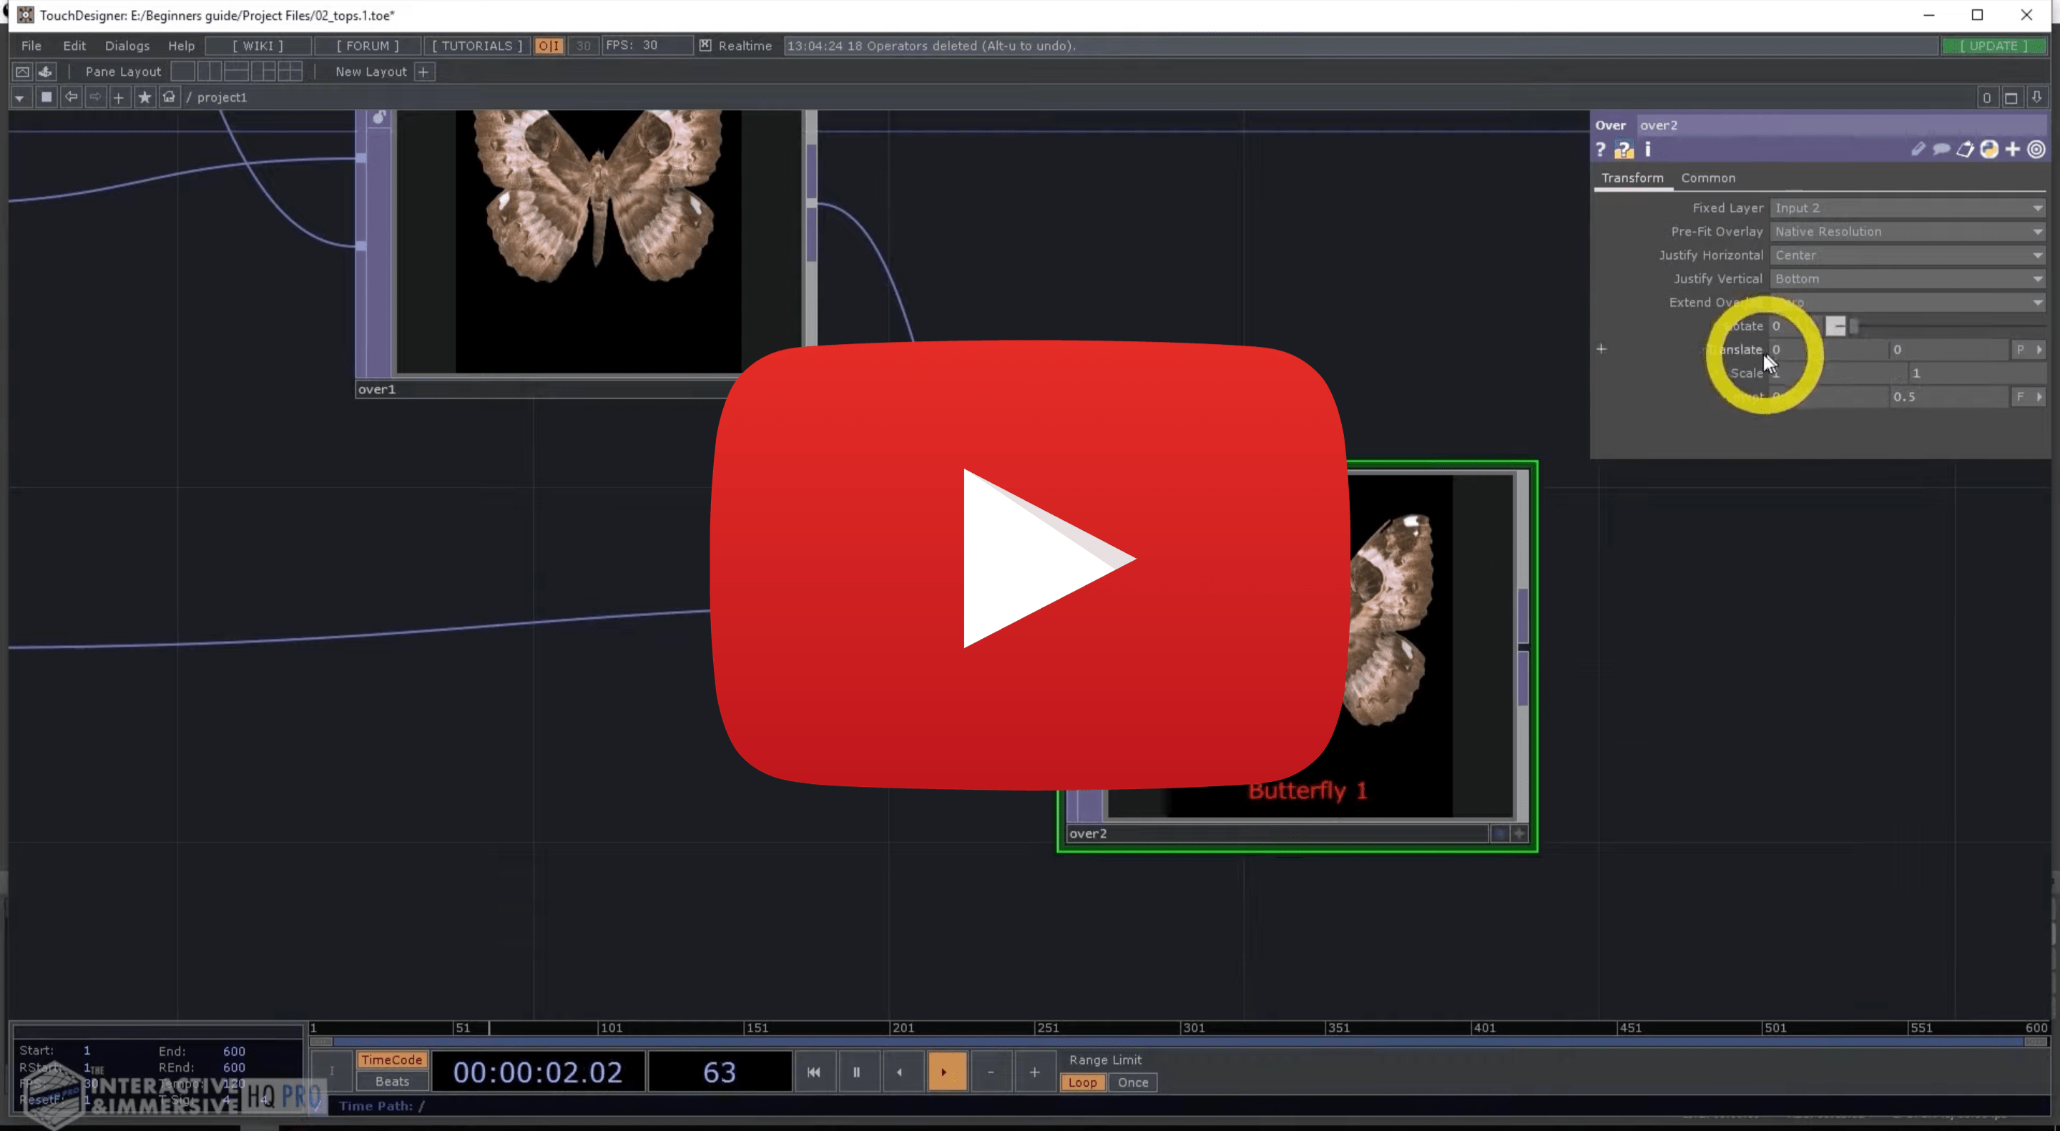Click the Rotate parameter slider
This screenshot has height=1131, width=2060.
1936,325
